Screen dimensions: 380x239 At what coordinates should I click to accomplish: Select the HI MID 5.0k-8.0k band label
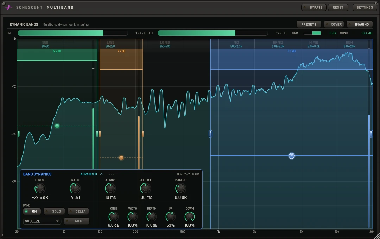tap(313, 44)
